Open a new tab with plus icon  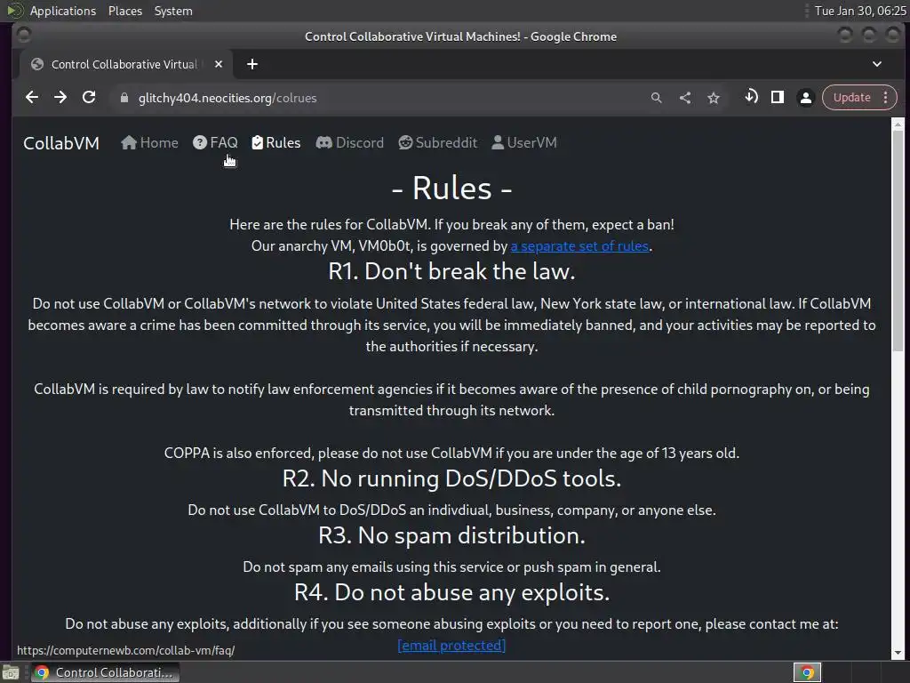(251, 64)
